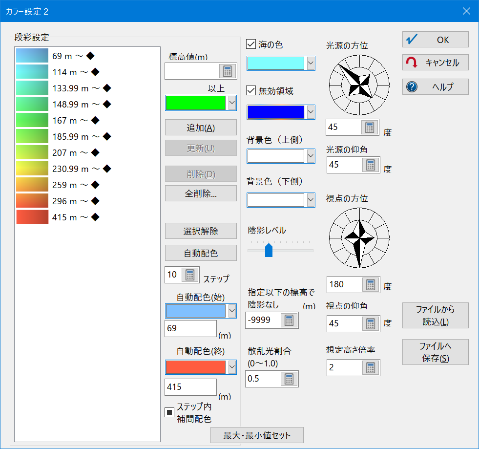
Task: Open the green 以上 color dropdown
Action: coord(232,103)
